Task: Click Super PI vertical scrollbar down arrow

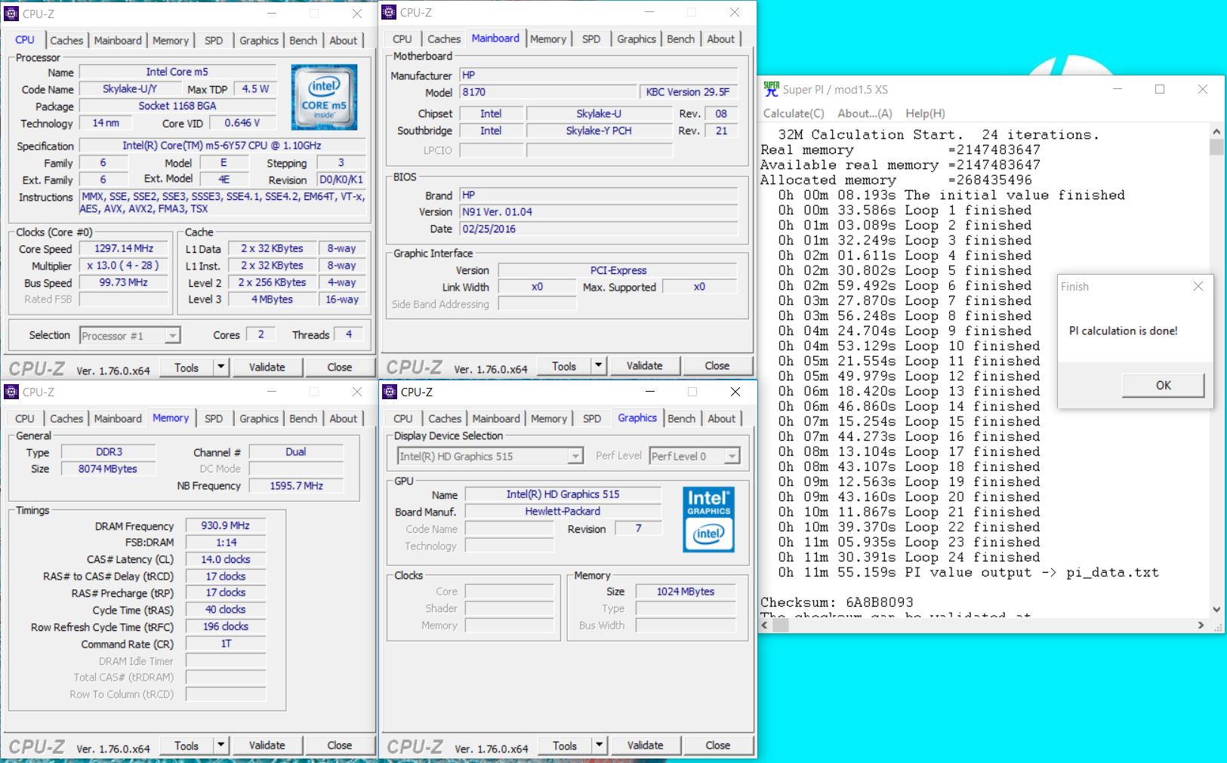Action: click(1216, 609)
